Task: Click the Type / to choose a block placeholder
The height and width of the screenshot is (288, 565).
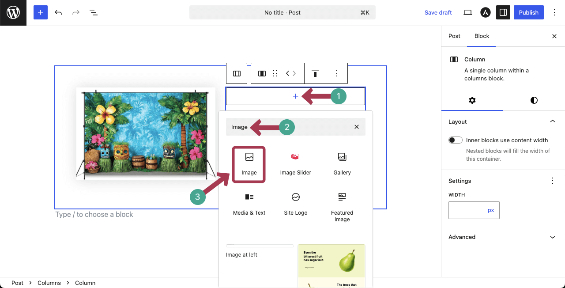Action: tap(94, 214)
